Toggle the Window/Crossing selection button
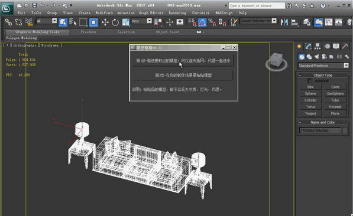The width and height of the screenshot is (353, 216). click(x=93, y=22)
